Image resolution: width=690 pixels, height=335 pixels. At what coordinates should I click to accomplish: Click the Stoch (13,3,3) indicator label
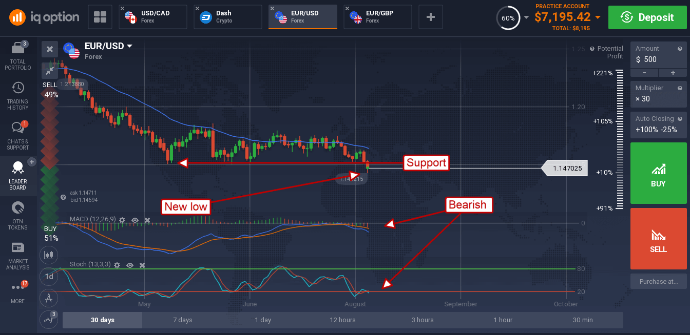coord(90,264)
